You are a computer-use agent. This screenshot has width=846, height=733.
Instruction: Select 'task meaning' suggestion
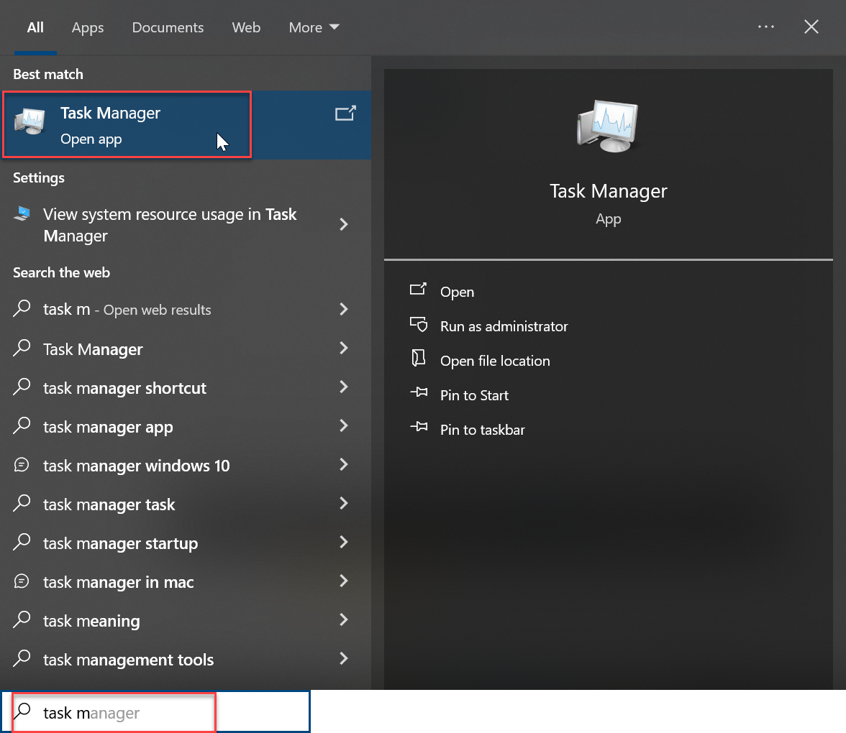coord(186,620)
